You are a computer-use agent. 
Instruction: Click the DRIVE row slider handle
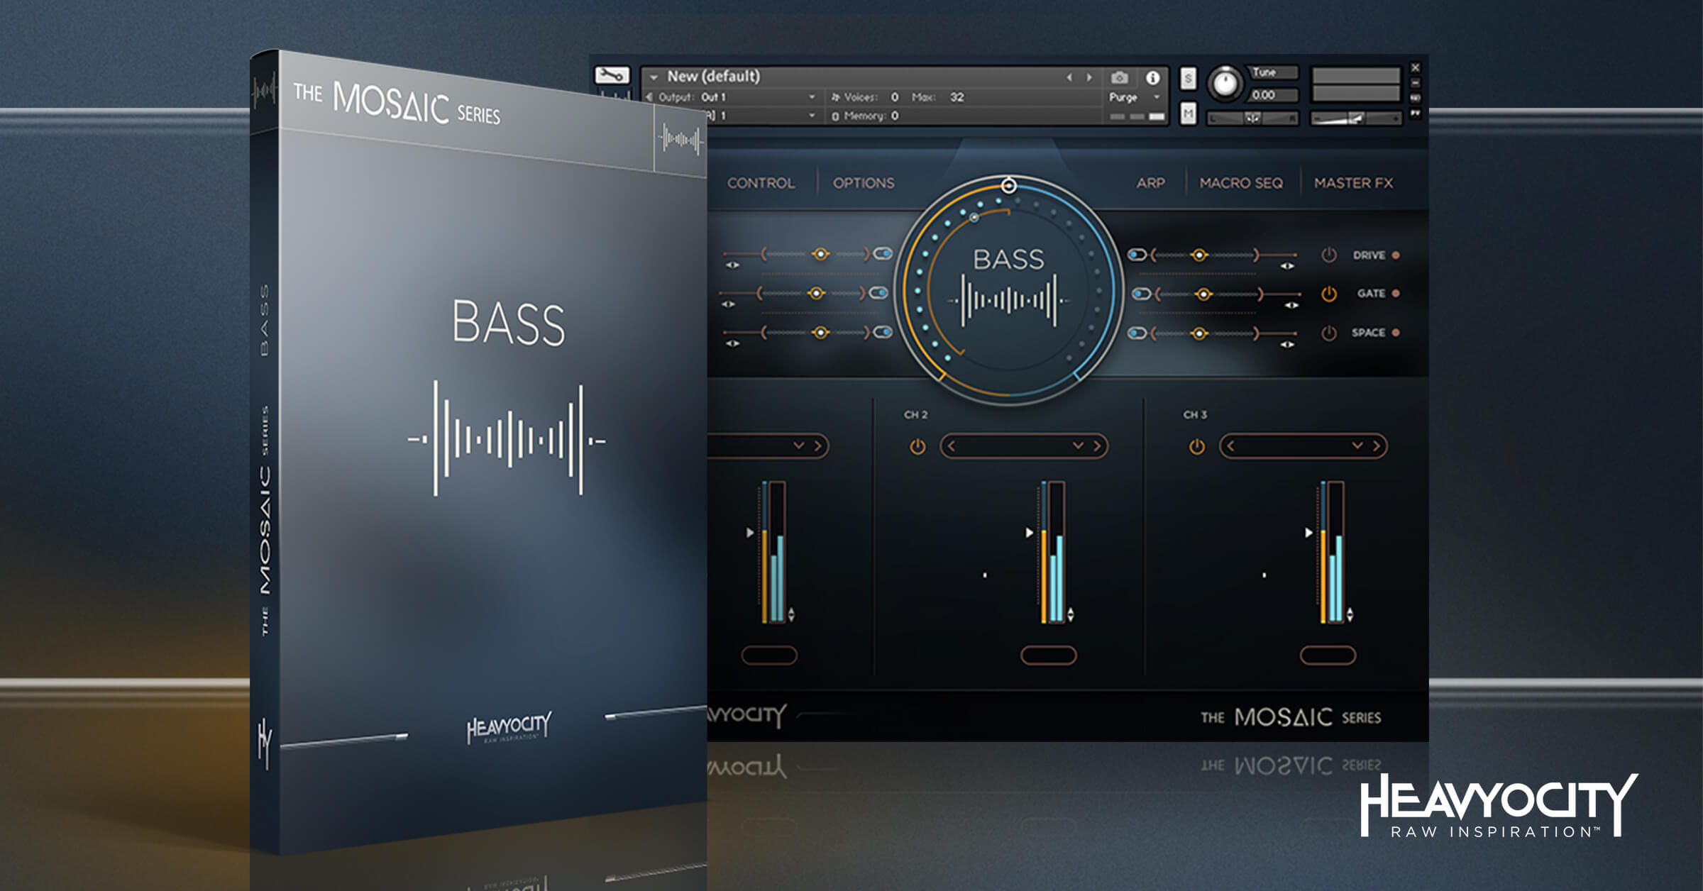[x=1199, y=255]
